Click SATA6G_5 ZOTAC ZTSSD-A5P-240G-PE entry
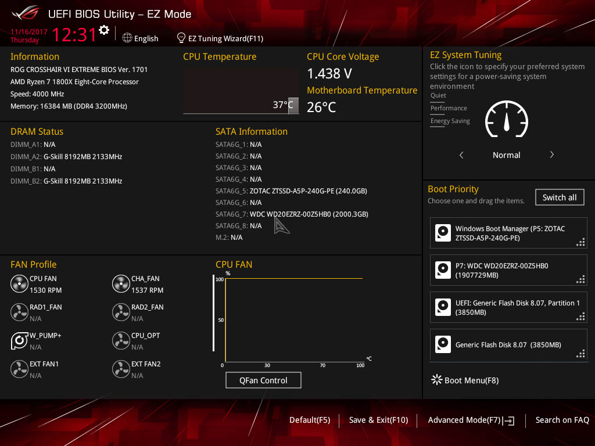The height and width of the screenshot is (446, 595). (x=291, y=191)
